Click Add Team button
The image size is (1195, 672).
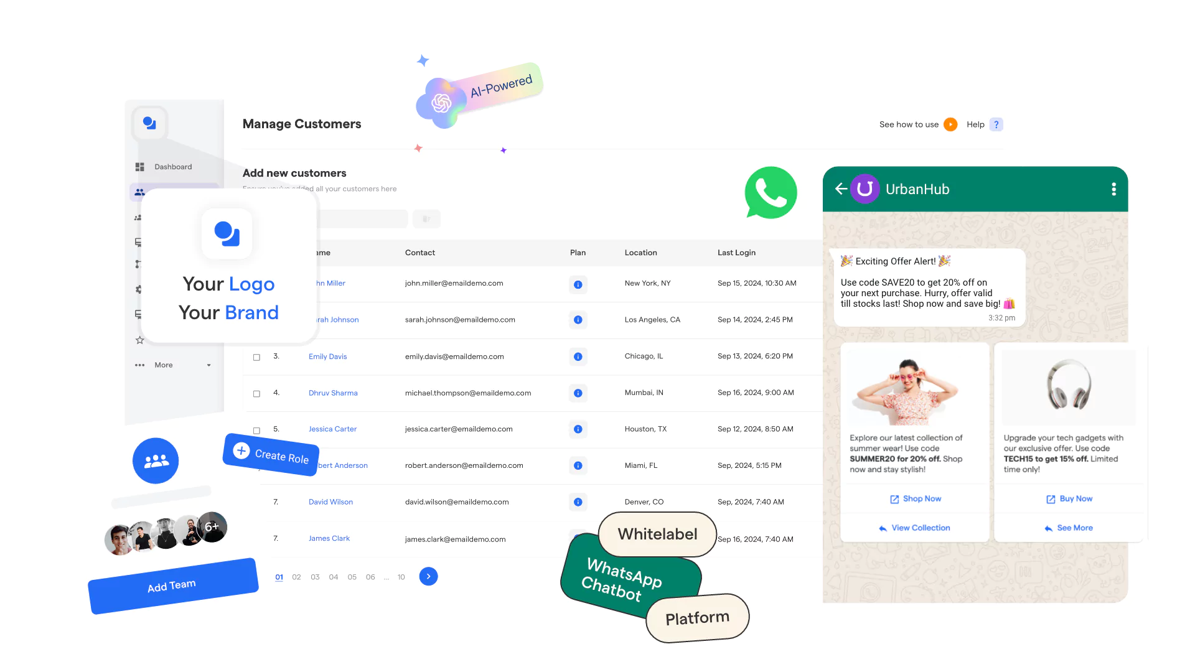[172, 585]
